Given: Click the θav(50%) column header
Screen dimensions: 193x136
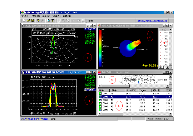Looking at the screenshot, I should click(132, 90).
